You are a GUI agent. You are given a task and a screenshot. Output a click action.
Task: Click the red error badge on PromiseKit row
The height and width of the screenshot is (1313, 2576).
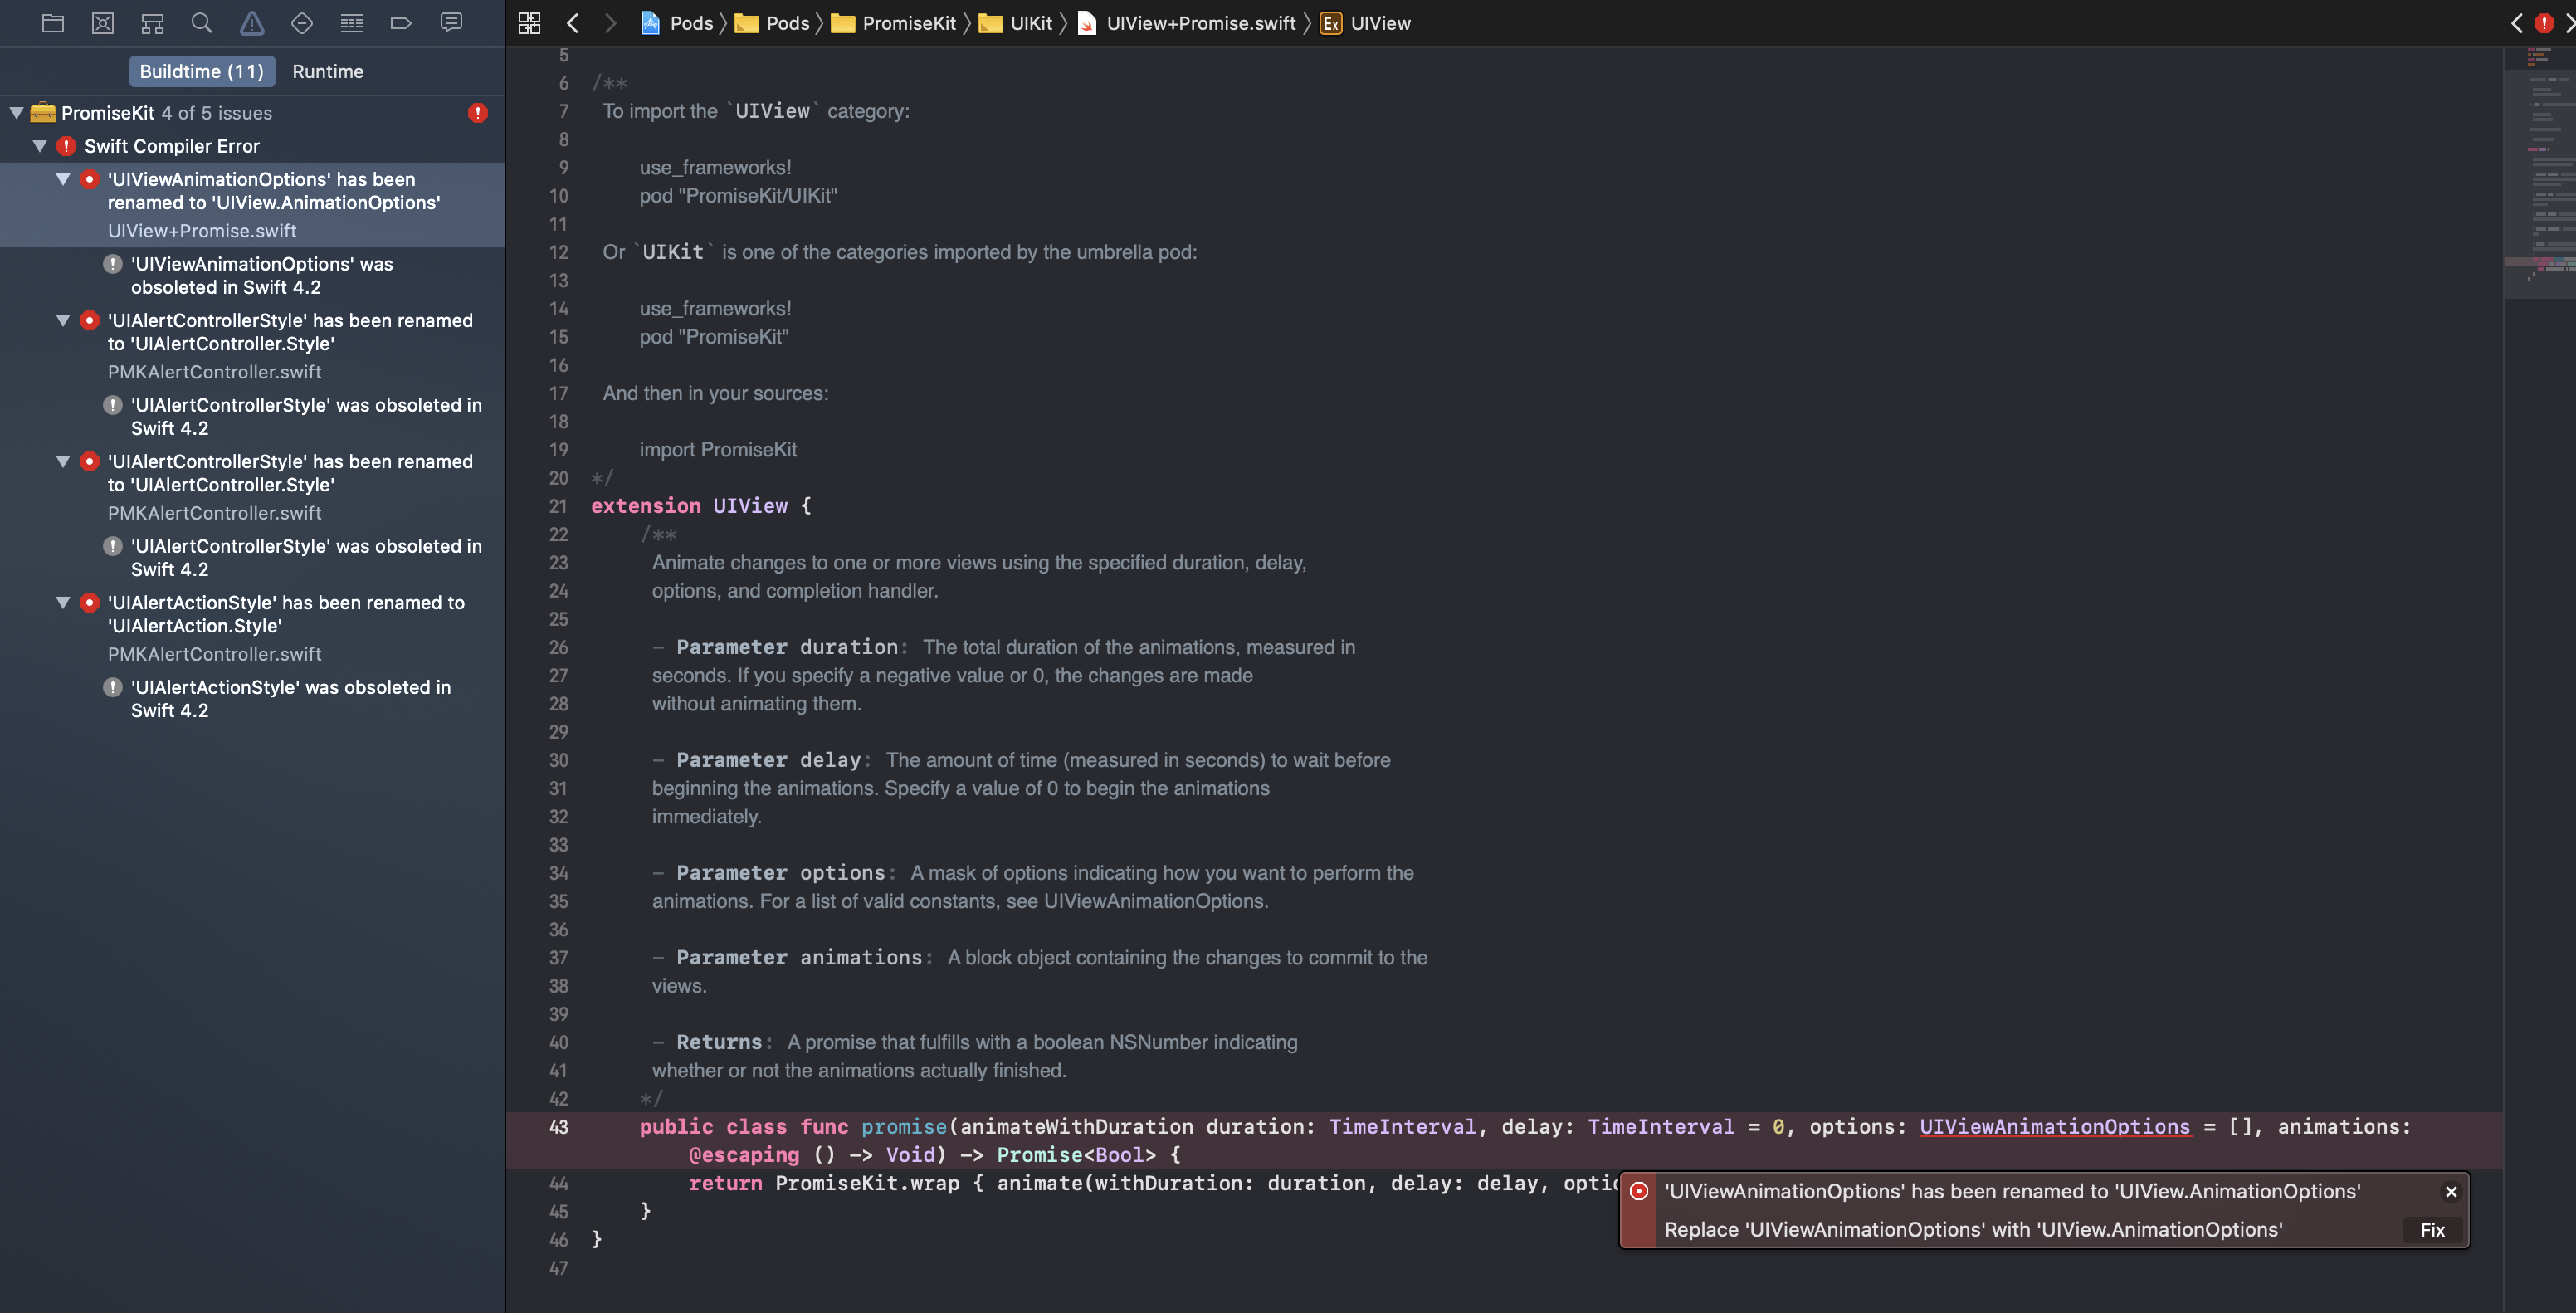point(478,113)
